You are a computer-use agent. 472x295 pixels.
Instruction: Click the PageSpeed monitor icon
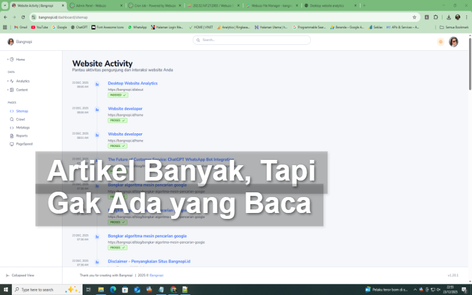(x=11, y=144)
